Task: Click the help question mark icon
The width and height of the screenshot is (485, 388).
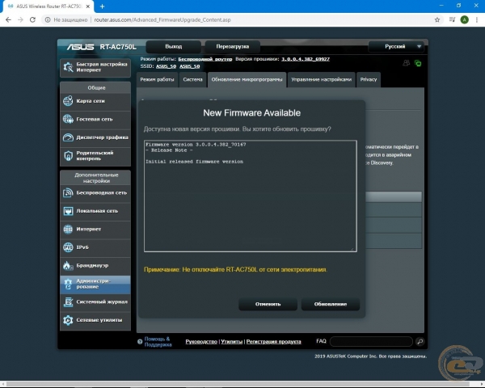Action: coord(140,342)
